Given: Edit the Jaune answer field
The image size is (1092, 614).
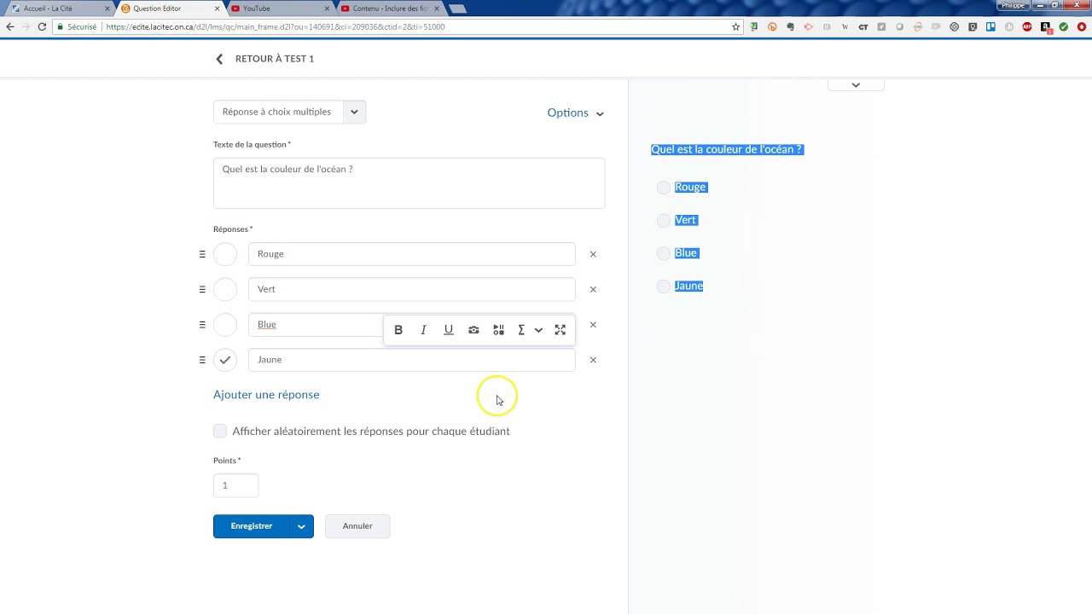Looking at the screenshot, I should pyautogui.click(x=411, y=360).
